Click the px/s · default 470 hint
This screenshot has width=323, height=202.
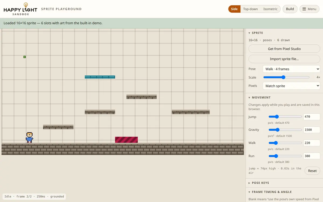(x=279, y=123)
